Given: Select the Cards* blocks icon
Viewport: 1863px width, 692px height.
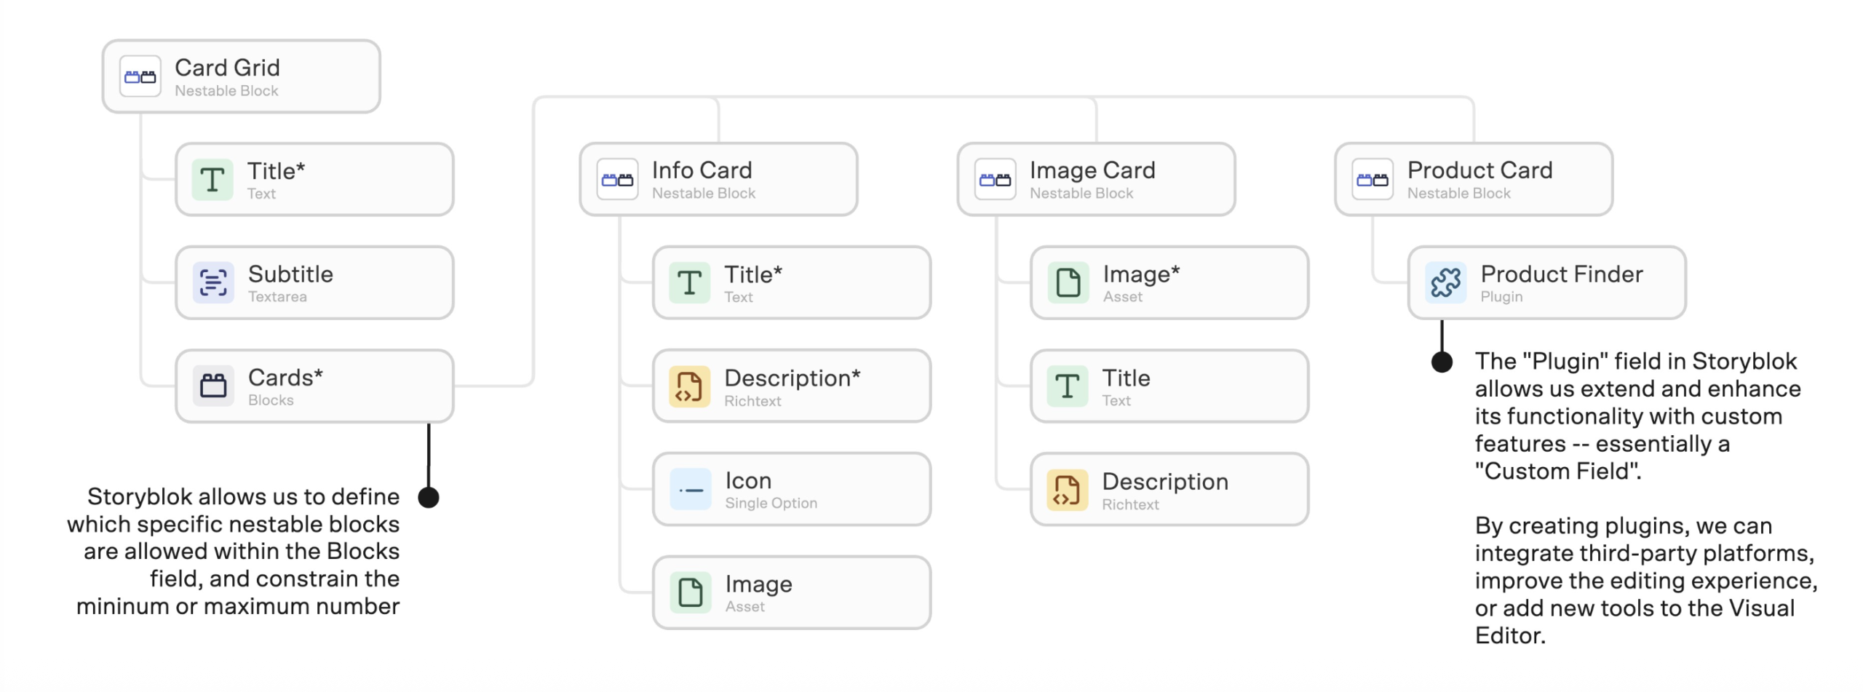Looking at the screenshot, I should pyautogui.click(x=212, y=386).
